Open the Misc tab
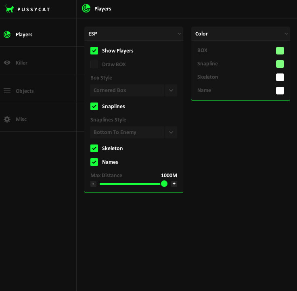297x291 pixels. coord(21,119)
